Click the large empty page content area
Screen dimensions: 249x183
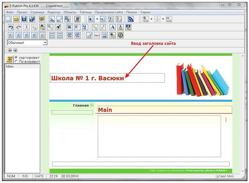[159, 136]
